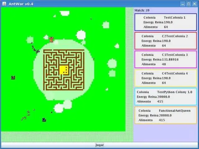Click the ant cluster at far left edge

13,78
